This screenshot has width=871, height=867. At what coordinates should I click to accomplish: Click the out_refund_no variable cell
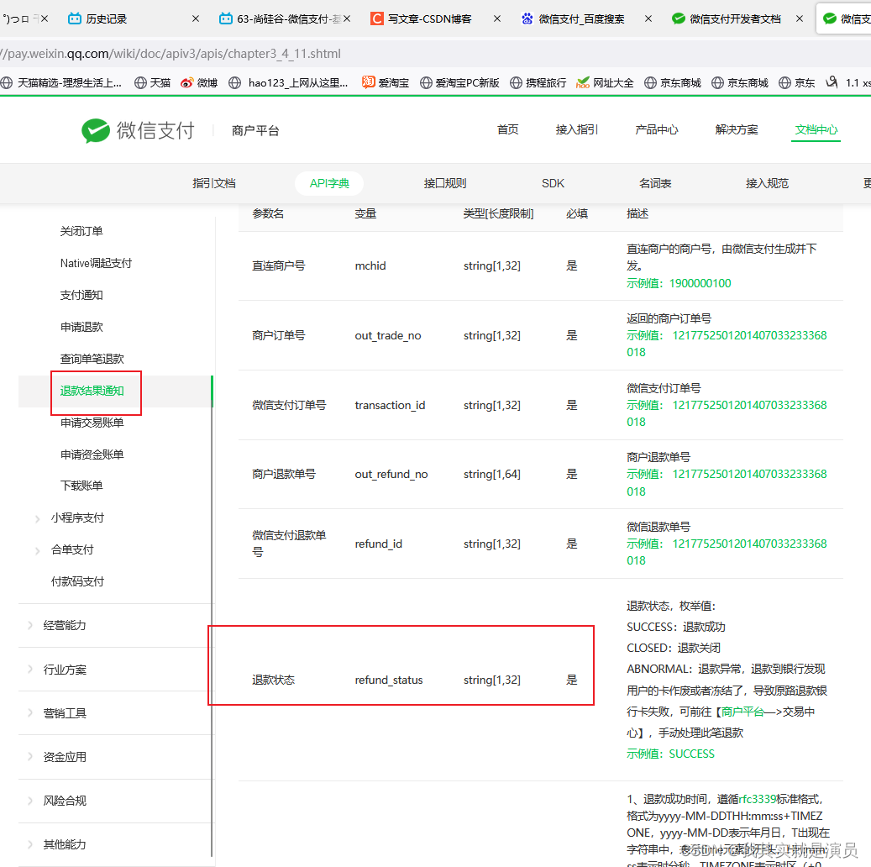tap(391, 474)
